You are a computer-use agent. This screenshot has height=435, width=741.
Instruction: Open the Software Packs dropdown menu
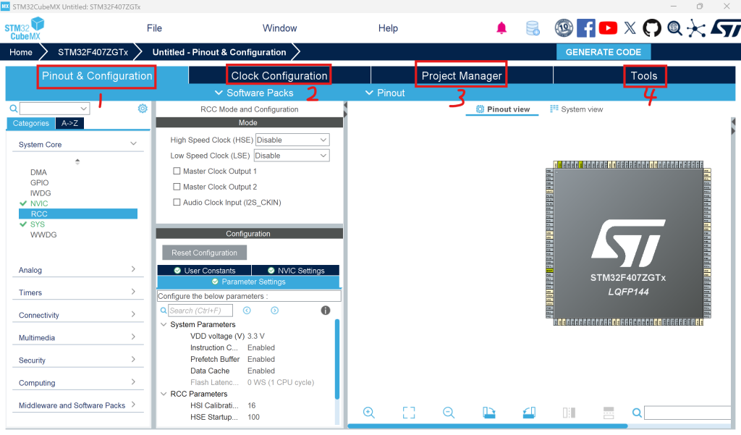[254, 93]
